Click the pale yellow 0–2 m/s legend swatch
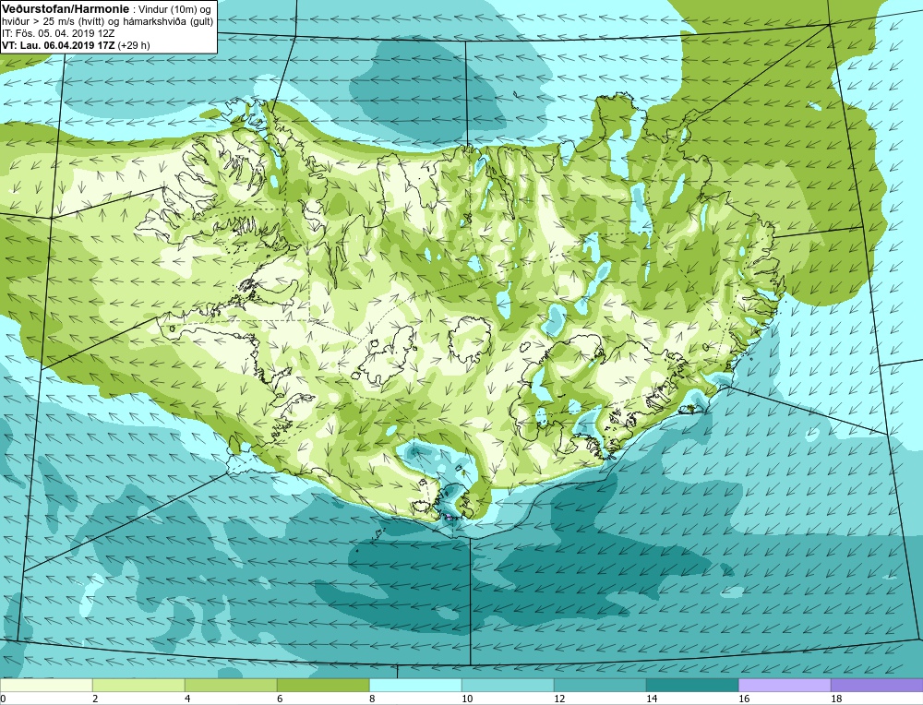The width and height of the screenshot is (923, 705). (46, 685)
